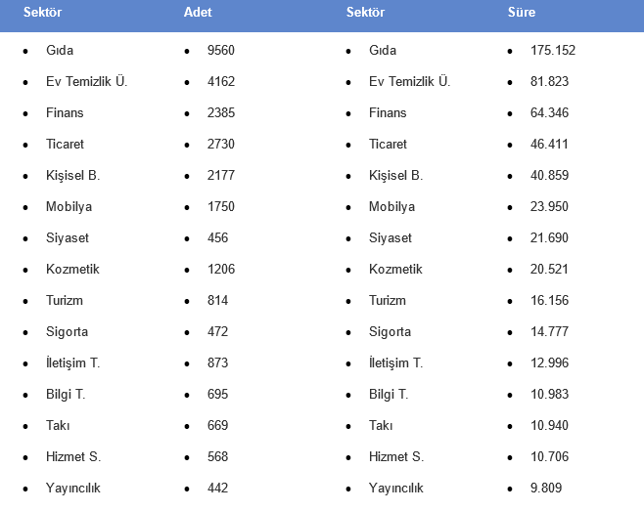Screen dimensions: 644x511
Task: Click Ev Temizlik Ü. in right list
Action: pos(409,81)
